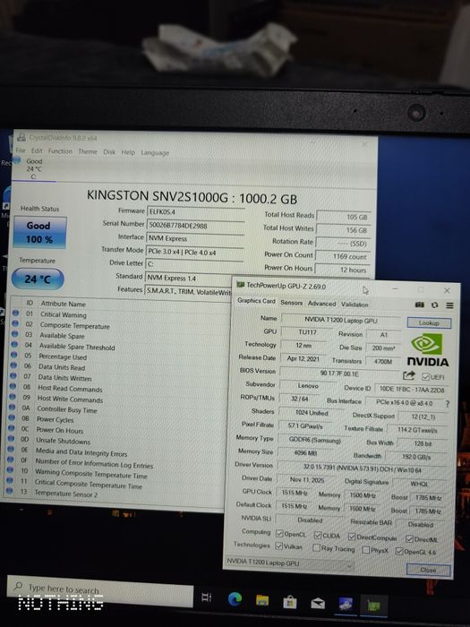
Task: Click the Lookup button in GPU-Z
Action: (x=429, y=322)
